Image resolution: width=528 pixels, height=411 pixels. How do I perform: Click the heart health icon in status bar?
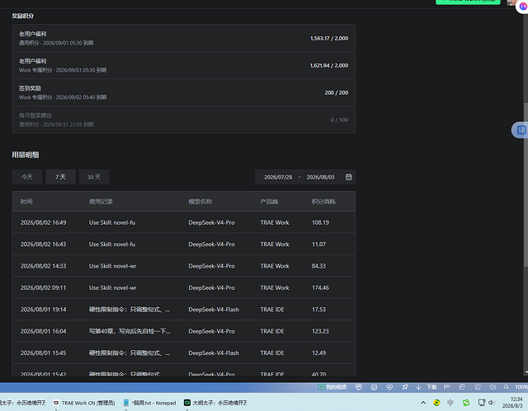pyautogui.click(x=389, y=387)
